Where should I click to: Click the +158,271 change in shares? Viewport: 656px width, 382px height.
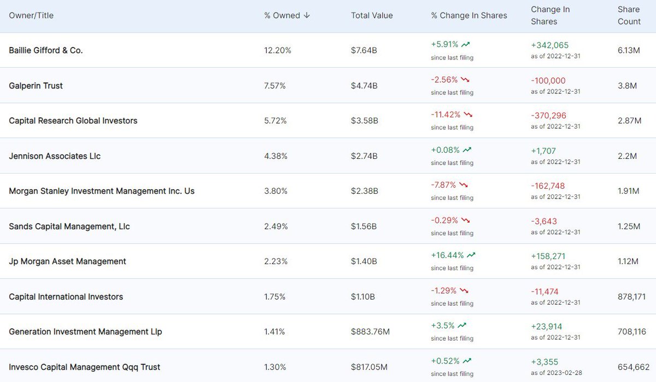(548, 256)
